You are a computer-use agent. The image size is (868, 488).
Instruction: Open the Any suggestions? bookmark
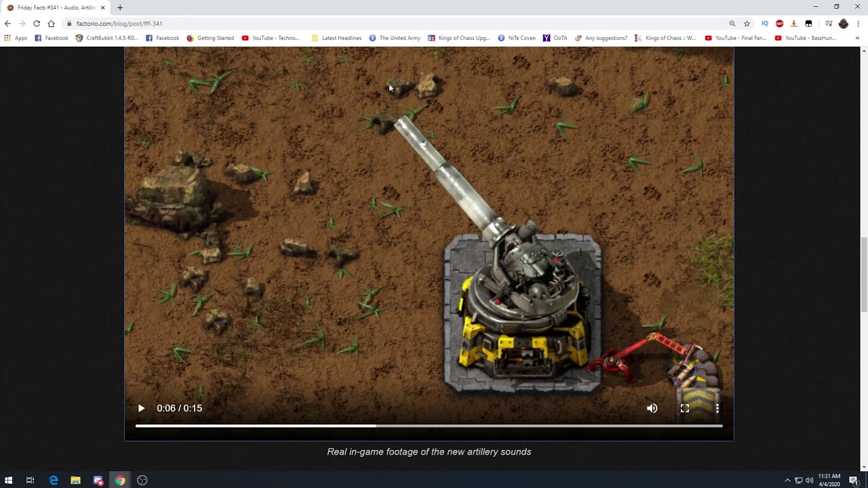[x=601, y=38]
